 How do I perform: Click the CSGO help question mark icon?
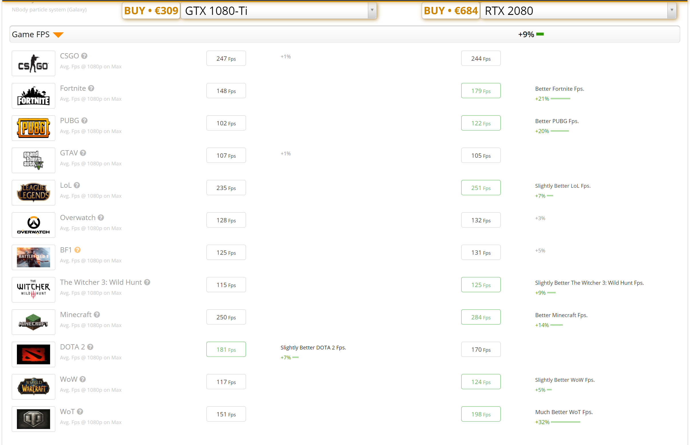[84, 56]
